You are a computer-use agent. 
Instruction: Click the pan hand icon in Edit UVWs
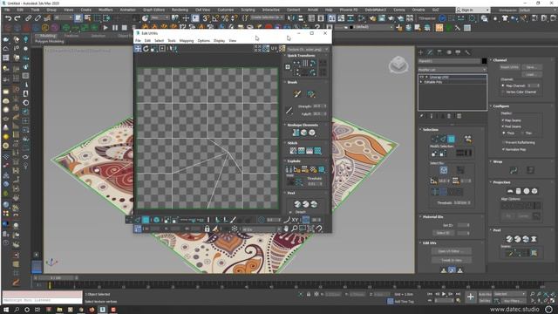[286, 229]
